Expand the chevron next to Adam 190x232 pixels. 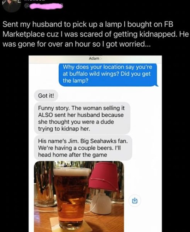(x=101, y=59)
